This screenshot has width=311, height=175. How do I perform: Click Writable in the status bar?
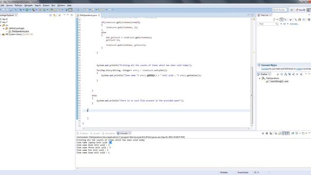click(224, 173)
